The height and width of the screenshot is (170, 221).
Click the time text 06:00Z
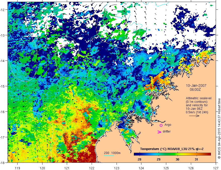tap(195, 89)
